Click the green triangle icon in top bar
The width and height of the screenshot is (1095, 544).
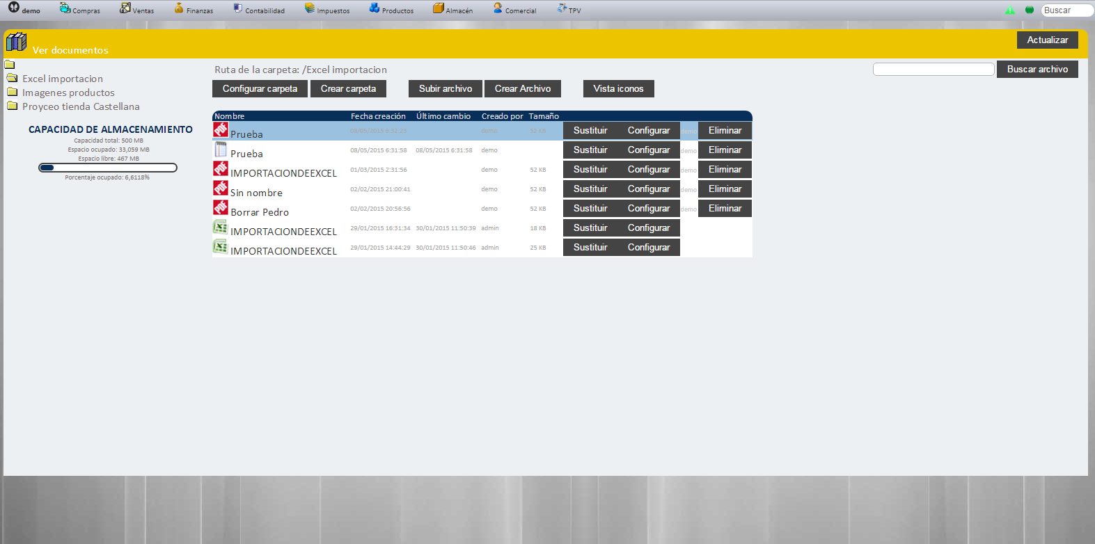tap(1010, 10)
